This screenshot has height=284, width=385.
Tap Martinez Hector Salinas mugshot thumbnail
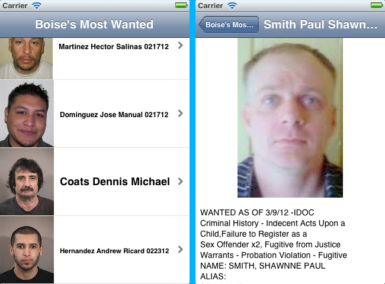pos(26,59)
